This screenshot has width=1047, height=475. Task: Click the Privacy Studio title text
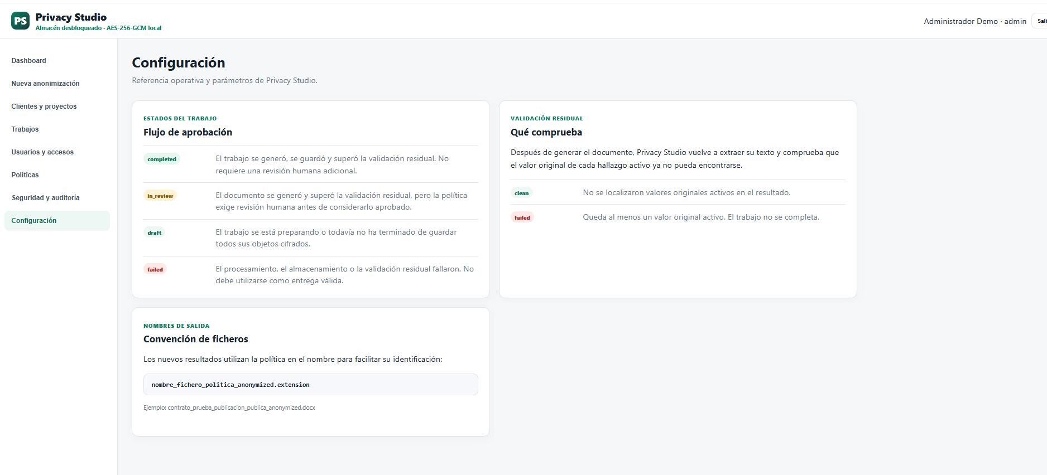coord(71,17)
